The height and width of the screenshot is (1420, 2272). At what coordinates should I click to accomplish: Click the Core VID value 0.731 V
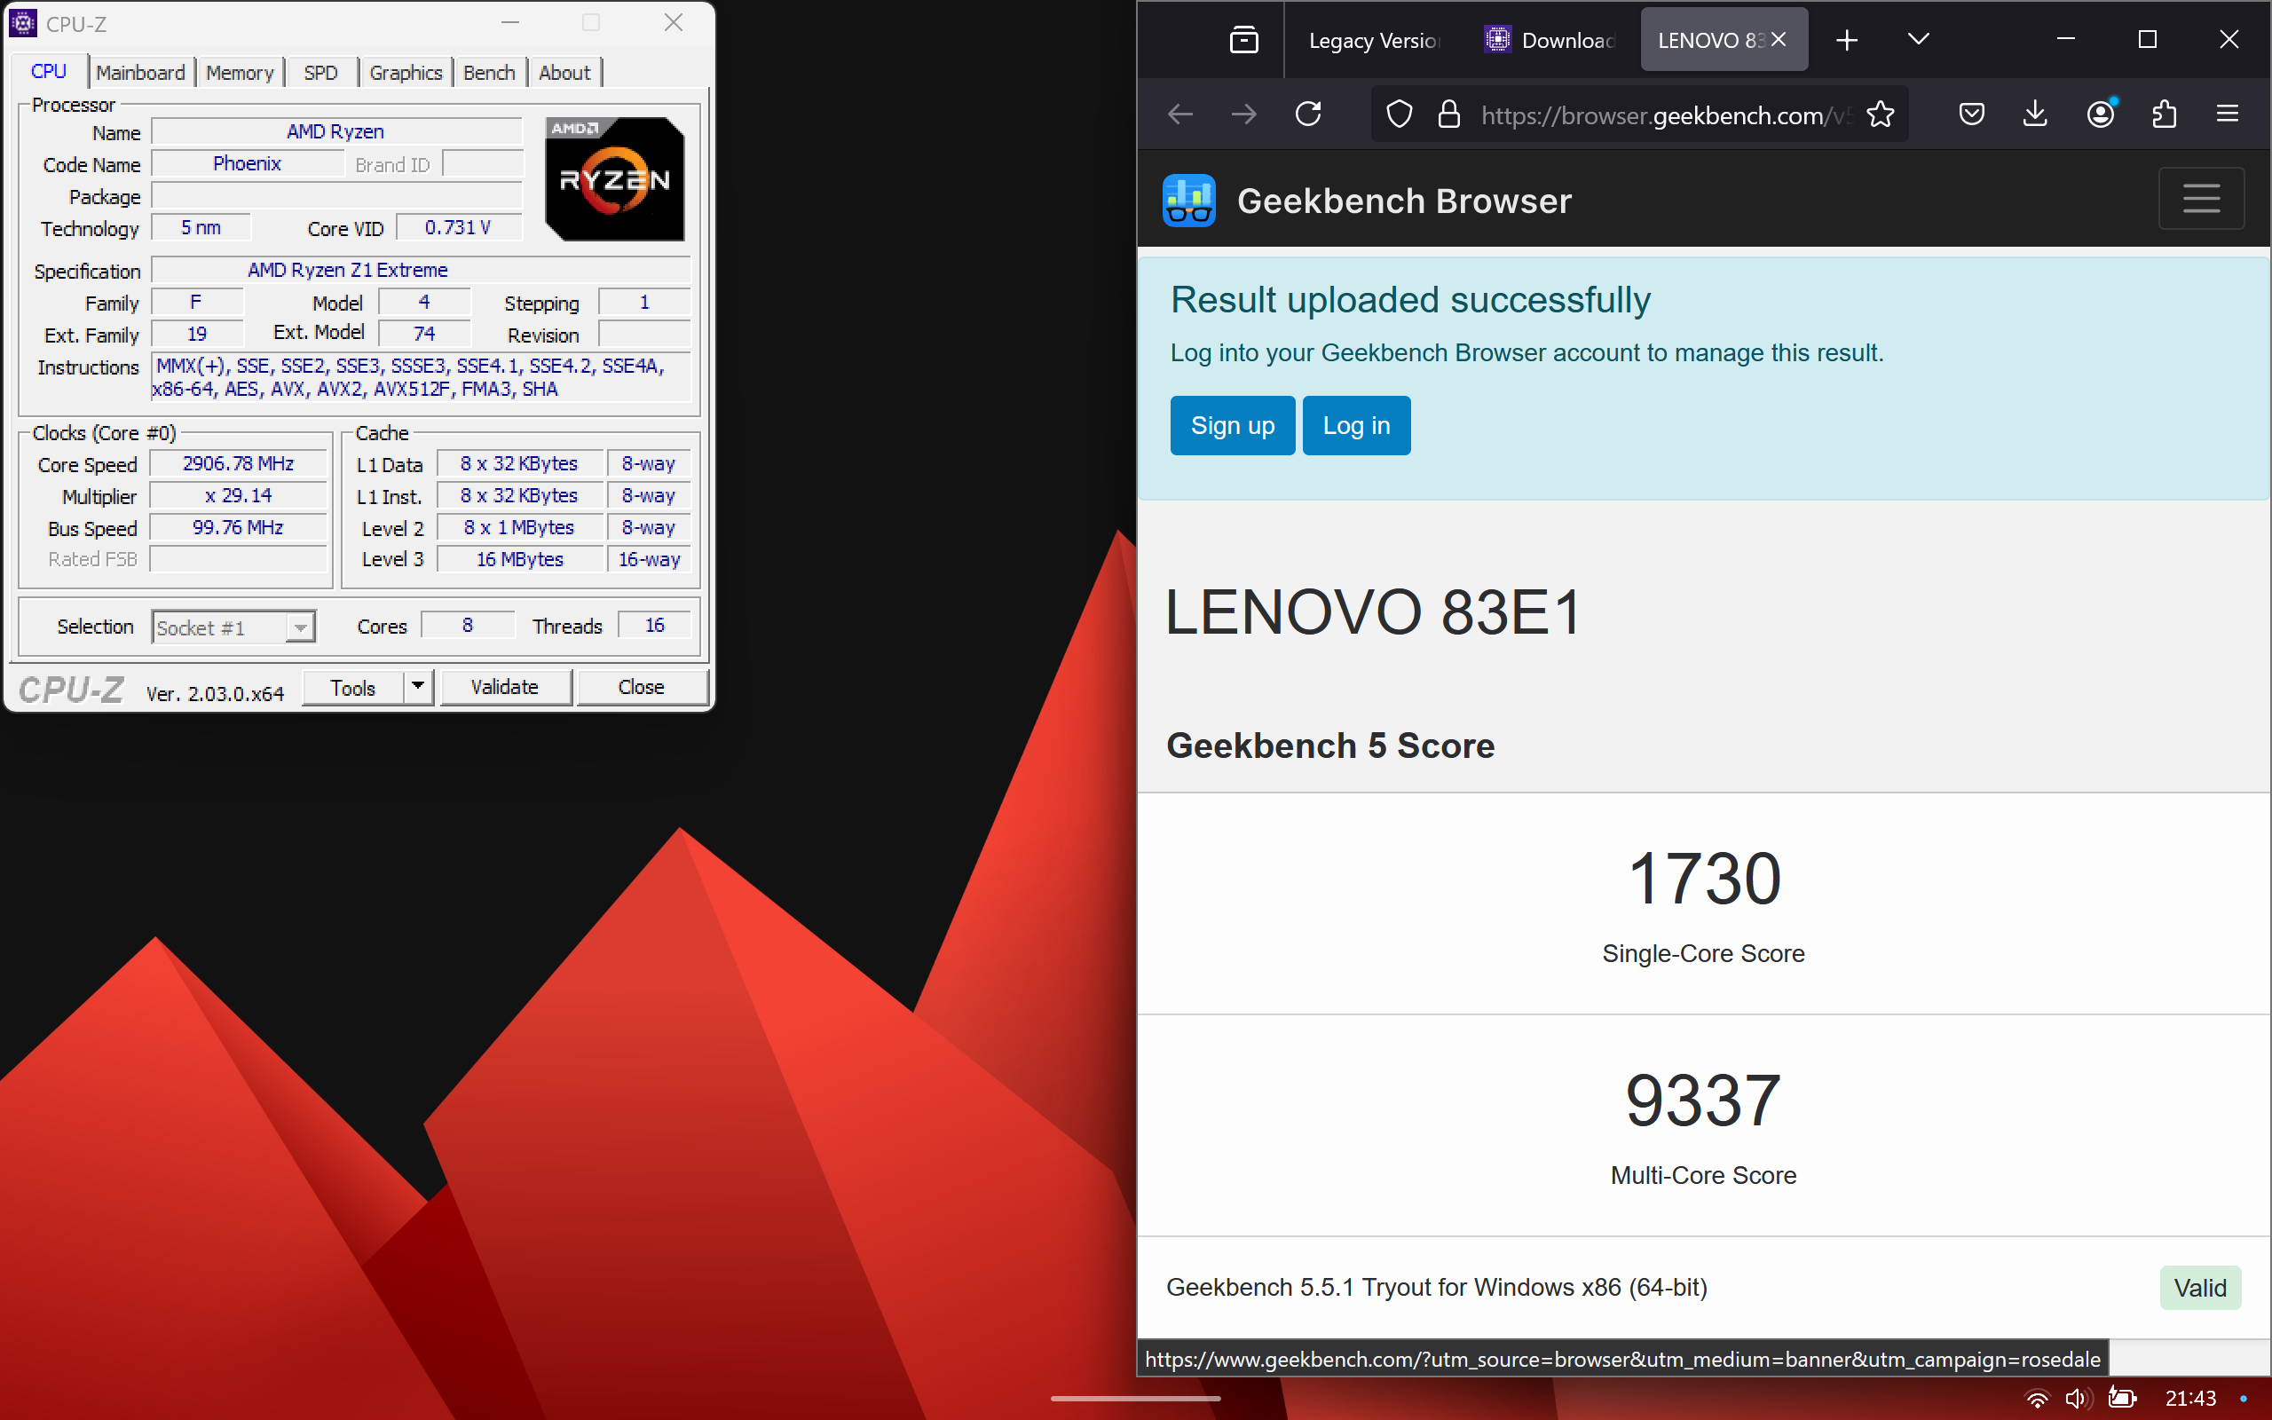click(458, 227)
